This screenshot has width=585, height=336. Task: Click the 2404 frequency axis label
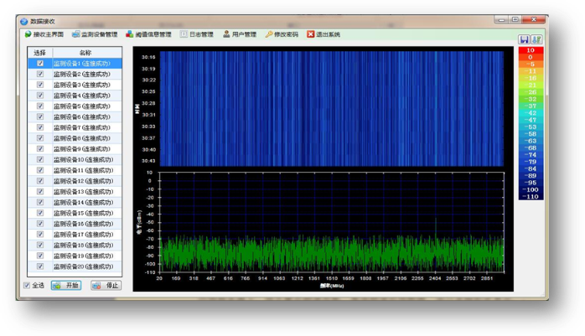pos(435,278)
